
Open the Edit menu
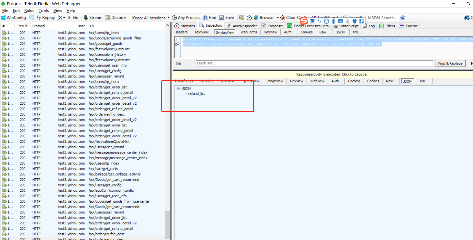coord(16,10)
